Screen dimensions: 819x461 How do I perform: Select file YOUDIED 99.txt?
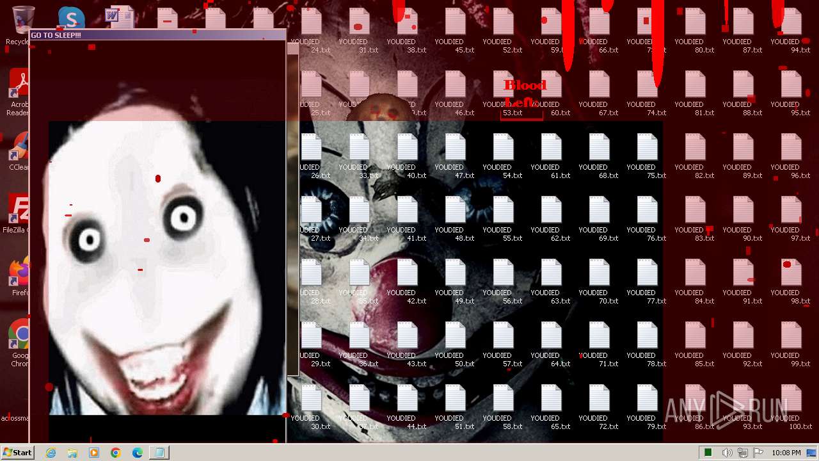pyautogui.click(x=791, y=344)
